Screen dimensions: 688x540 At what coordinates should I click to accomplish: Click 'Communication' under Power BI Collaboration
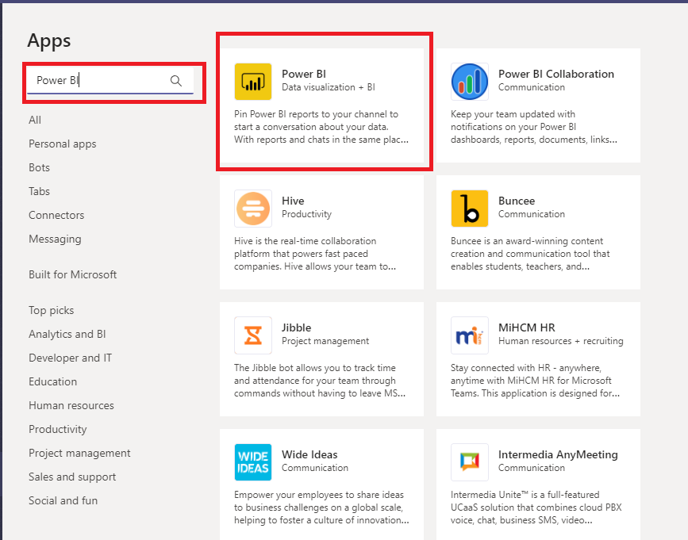(532, 87)
